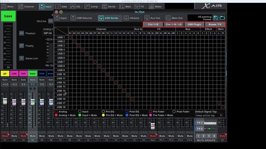Select the tom channel label
The image size is (266, 149).
[23, 74]
